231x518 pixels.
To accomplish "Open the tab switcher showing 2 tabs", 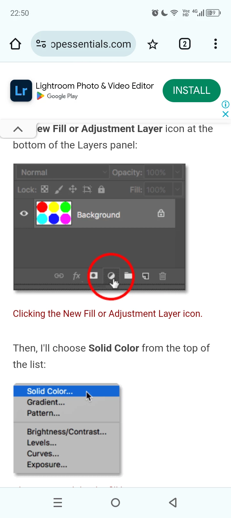I will pyautogui.click(x=184, y=44).
